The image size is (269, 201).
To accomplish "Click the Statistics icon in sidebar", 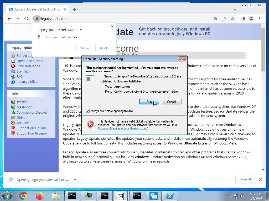I will click(x=13, y=71).
